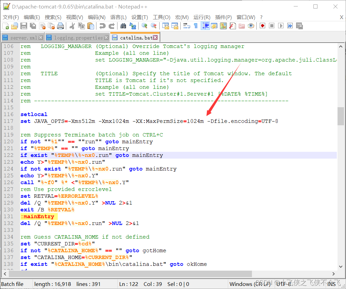Open Find with the binoculars icon
This screenshot has height=289, width=346.
coord(123,26)
